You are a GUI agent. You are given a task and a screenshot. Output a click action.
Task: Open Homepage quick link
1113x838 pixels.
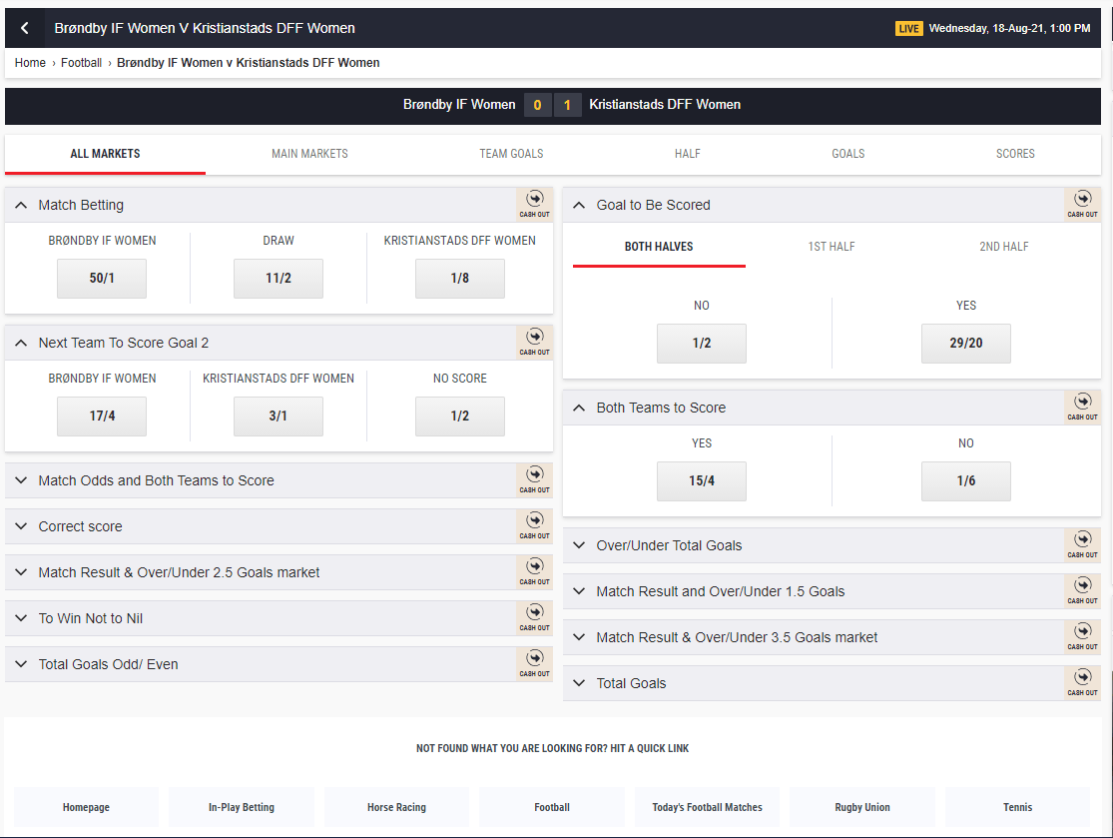86,807
